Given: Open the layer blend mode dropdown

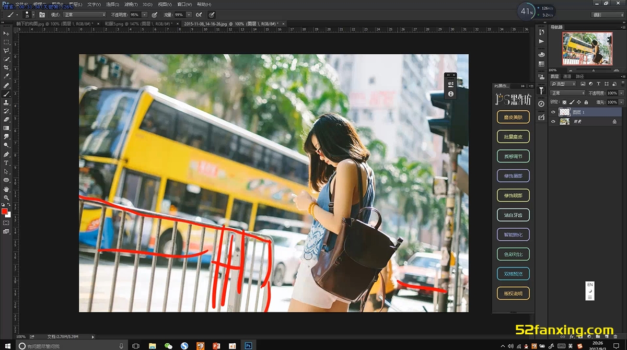Looking at the screenshot, I should pyautogui.click(x=567, y=93).
